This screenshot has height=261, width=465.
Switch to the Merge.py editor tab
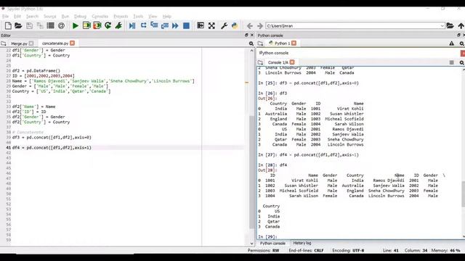pyautogui.click(x=19, y=43)
